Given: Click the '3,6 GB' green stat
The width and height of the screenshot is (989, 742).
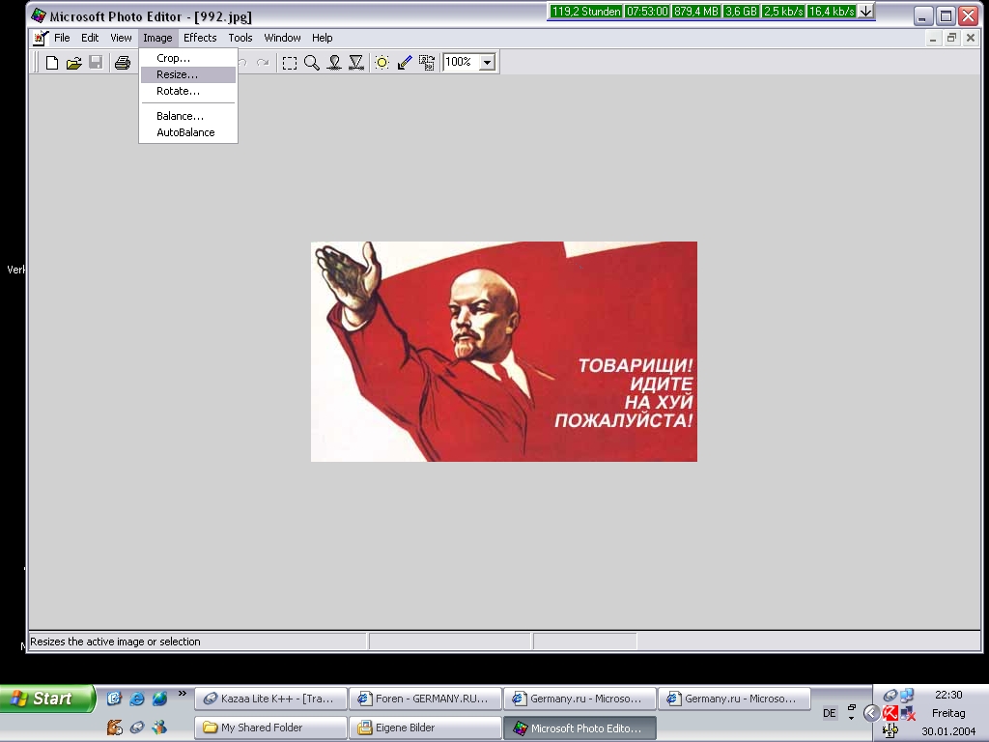Looking at the screenshot, I should click(x=741, y=12).
